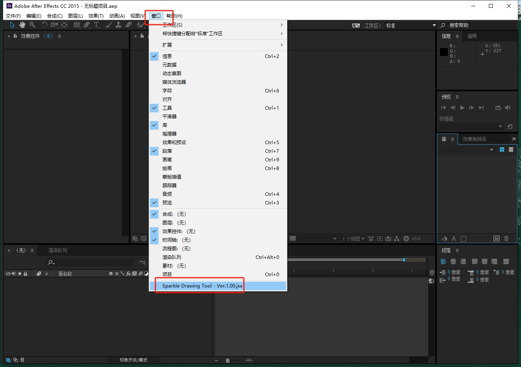Image resolution: width=521 pixels, height=367 pixels.
Task: Click the Library trash delete icon
Action: coord(507,239)
